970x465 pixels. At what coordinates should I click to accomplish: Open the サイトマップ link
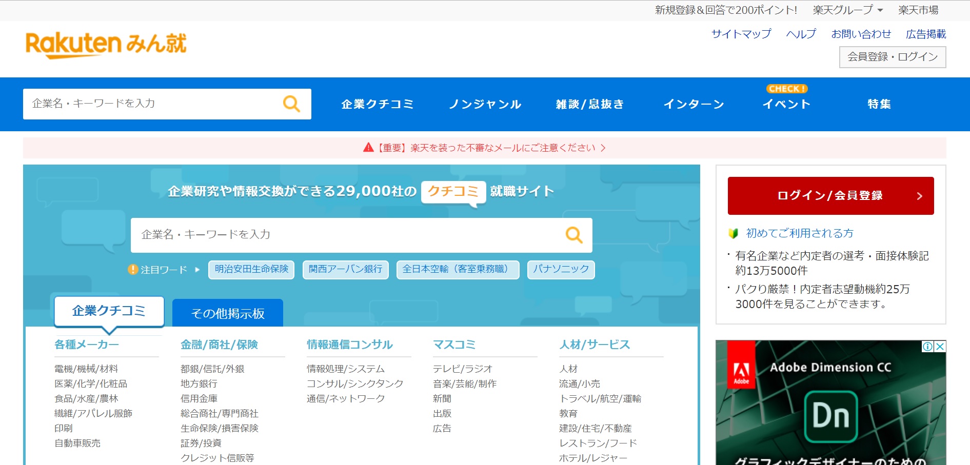pyautogui.click(x=741, y=34)
